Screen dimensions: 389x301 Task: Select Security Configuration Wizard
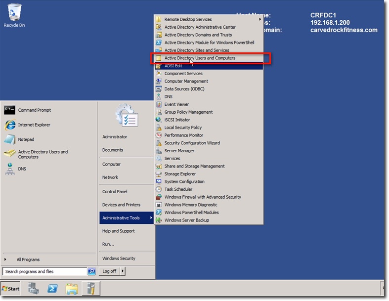(209, 143)
